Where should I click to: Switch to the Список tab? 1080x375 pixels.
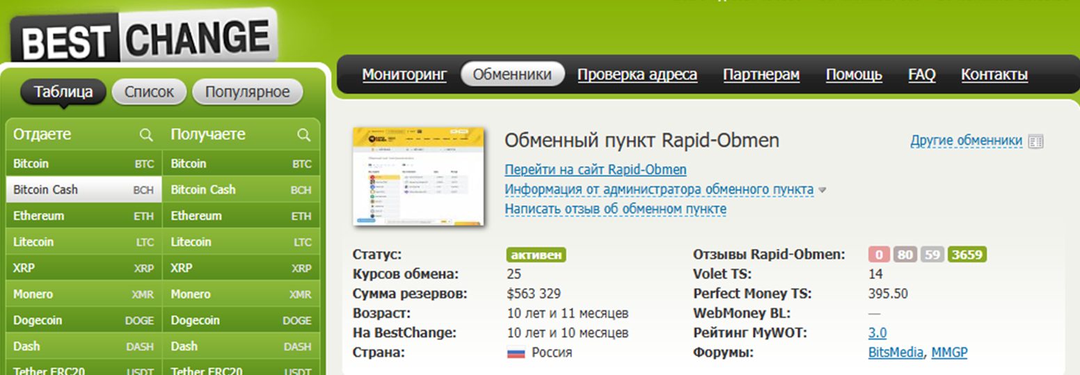[149, 92]
